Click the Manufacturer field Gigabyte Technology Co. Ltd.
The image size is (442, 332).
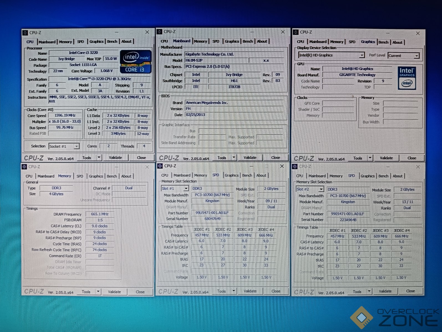(234, 54)
